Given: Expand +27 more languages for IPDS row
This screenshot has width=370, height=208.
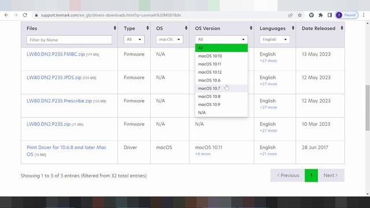Looking at the screenshot, I should point(268,84).
